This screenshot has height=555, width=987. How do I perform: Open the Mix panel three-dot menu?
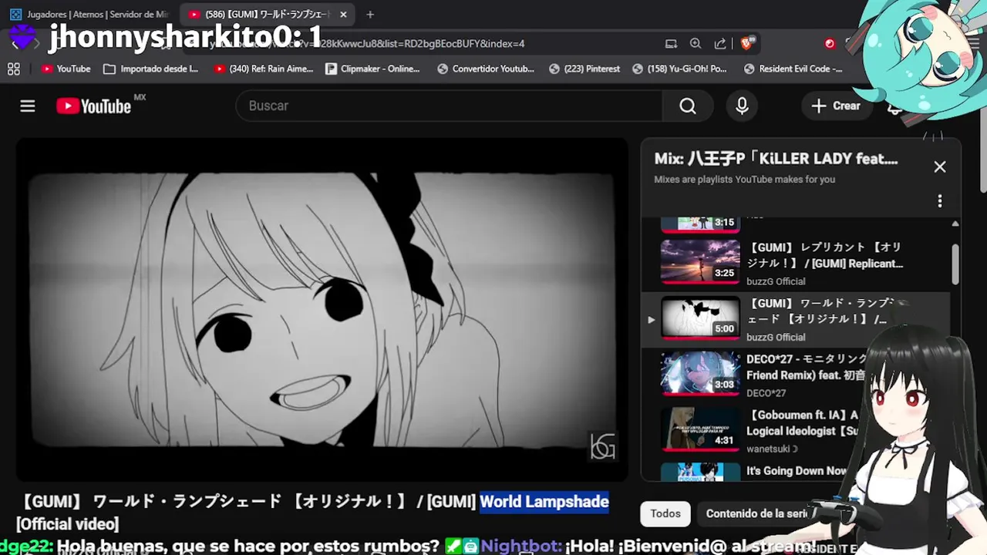(939, 201)
